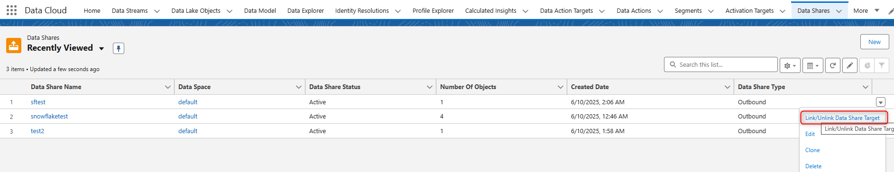Expand Data Actions nav chevron
Image resolution: width=894 pixels, height=172 pixels.
(660, 11)
